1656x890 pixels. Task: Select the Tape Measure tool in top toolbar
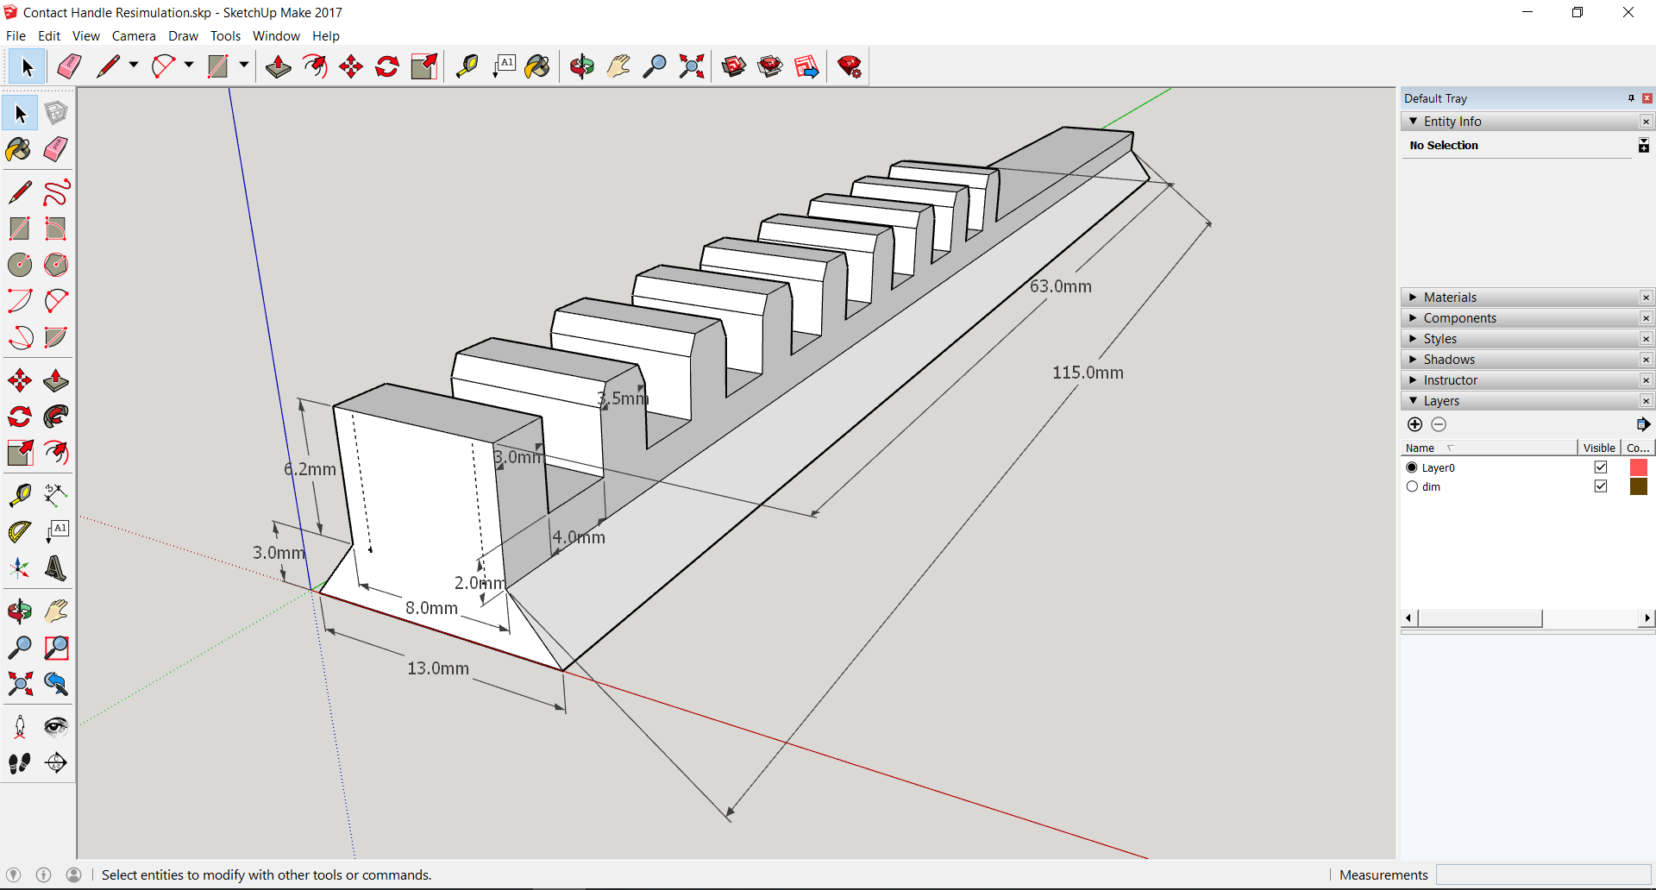coord(467,66)
